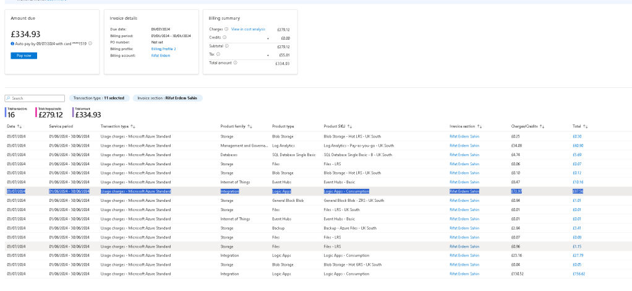Open Rifat Erdem Sahin in Log Analytics row
The width and height of the screenshot is (632, 291).
pyautogui.click(x=464, y=145)
